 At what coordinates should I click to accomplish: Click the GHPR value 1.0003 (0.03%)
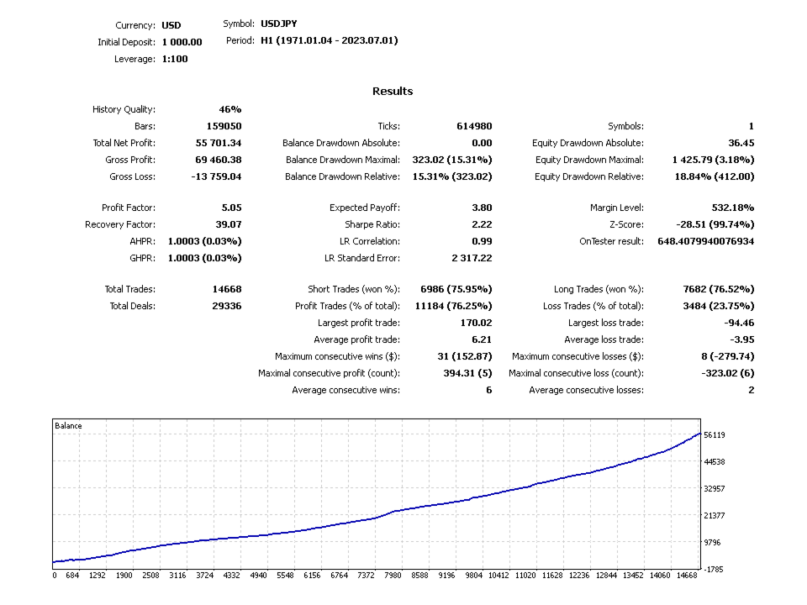click(x=205, y=258)
